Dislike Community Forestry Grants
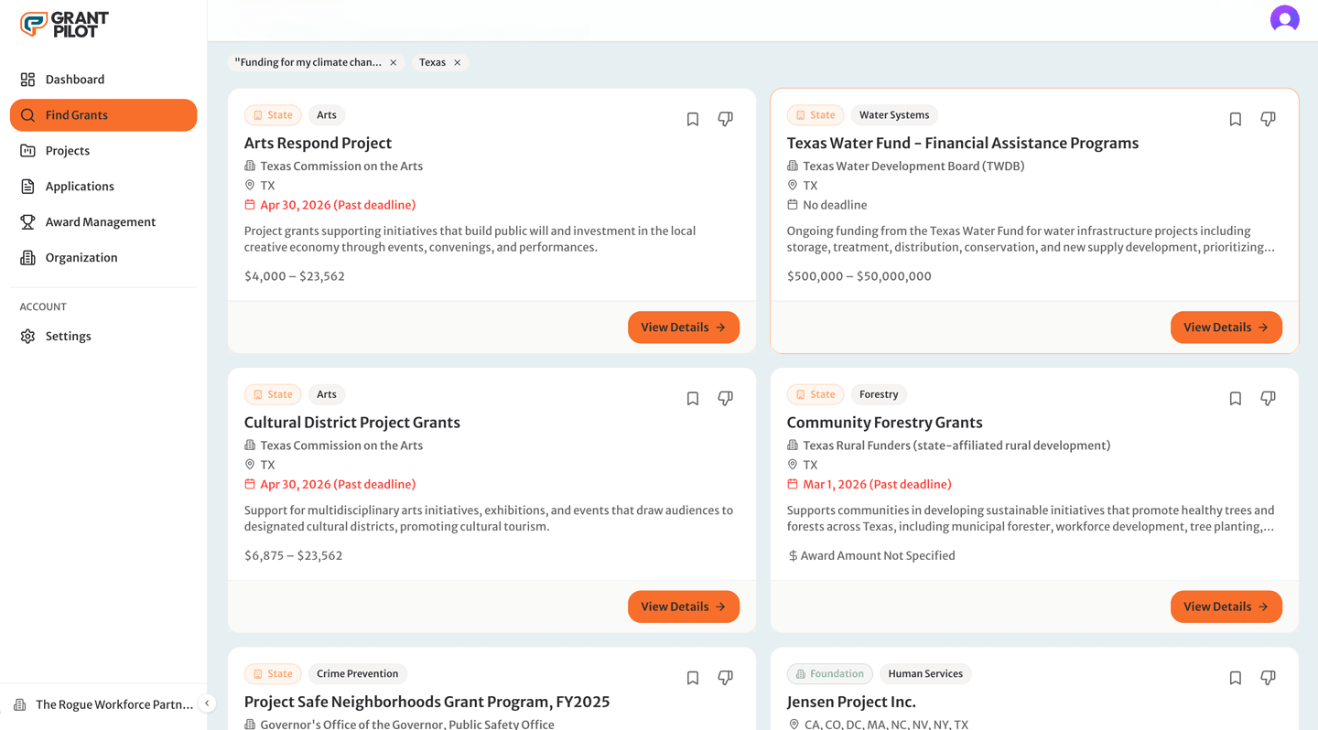Image resolution: width=1318 pixels, height=730 pixels. (x=1268, y=399)
